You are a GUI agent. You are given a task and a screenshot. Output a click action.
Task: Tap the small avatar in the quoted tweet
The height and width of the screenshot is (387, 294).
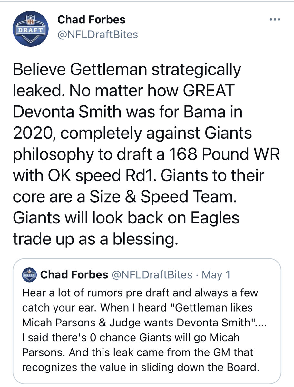point(30,274)
